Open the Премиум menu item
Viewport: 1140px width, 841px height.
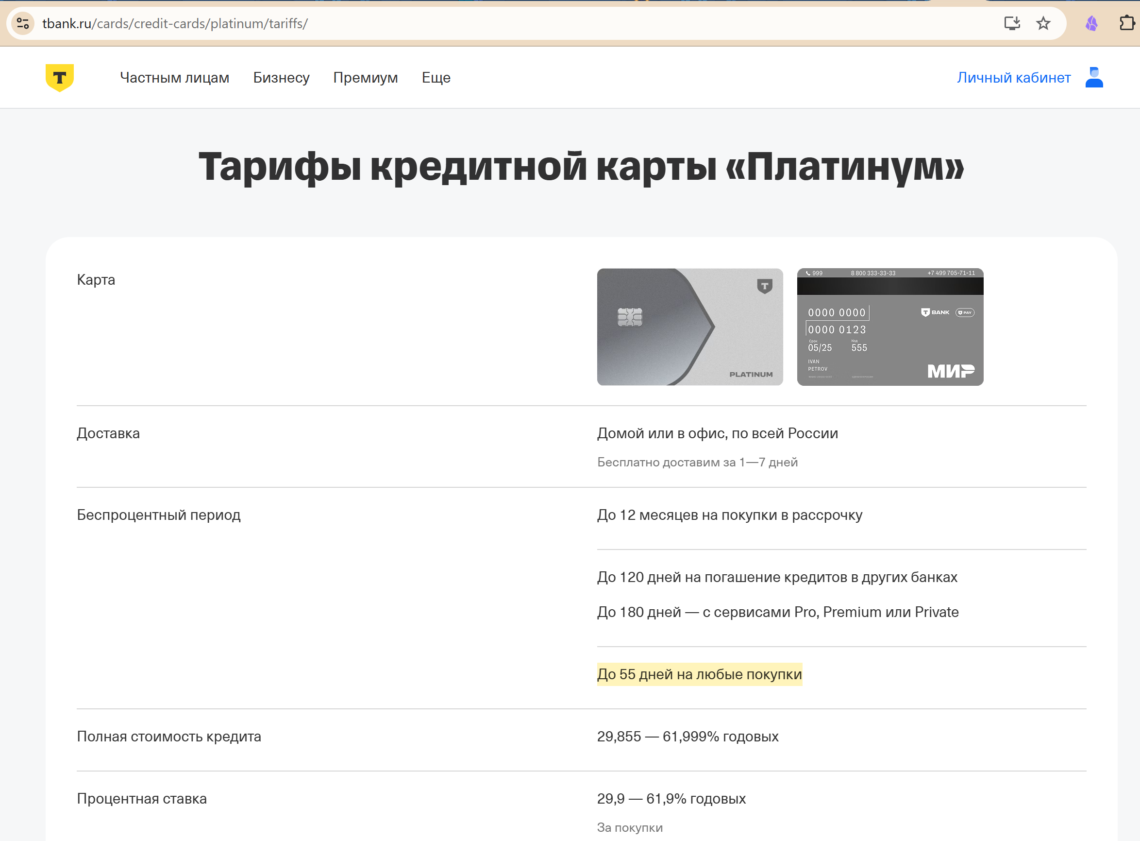pyautogui.click(x=365, y=77)
